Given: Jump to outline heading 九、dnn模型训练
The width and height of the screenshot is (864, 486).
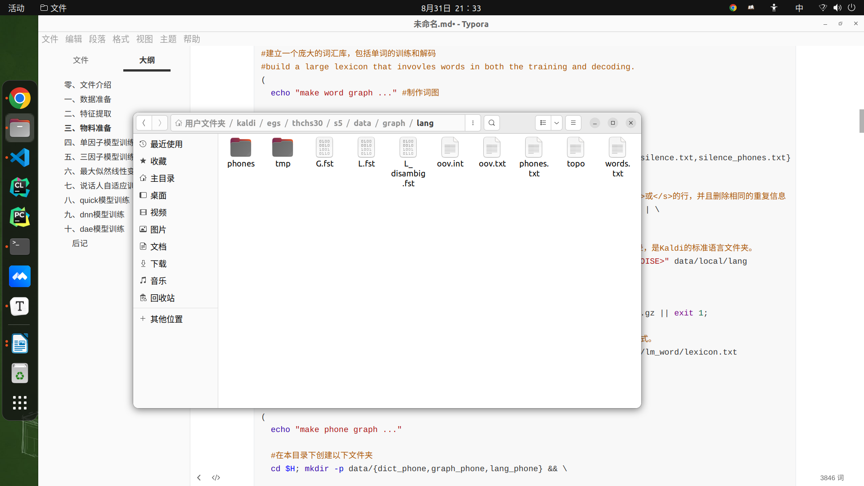Looking at the screenshot, I should [94, 215].
